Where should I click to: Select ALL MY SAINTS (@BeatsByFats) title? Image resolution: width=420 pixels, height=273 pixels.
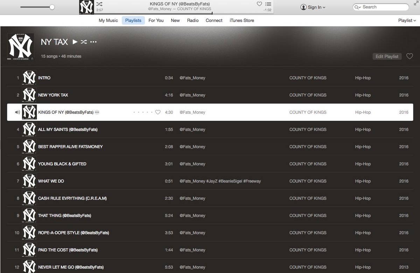click(68, 130)
